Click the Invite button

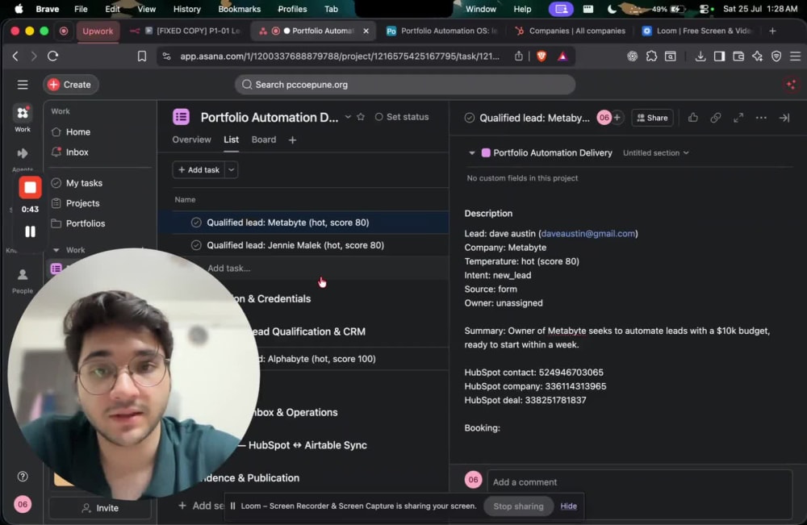tap(100, 508)
